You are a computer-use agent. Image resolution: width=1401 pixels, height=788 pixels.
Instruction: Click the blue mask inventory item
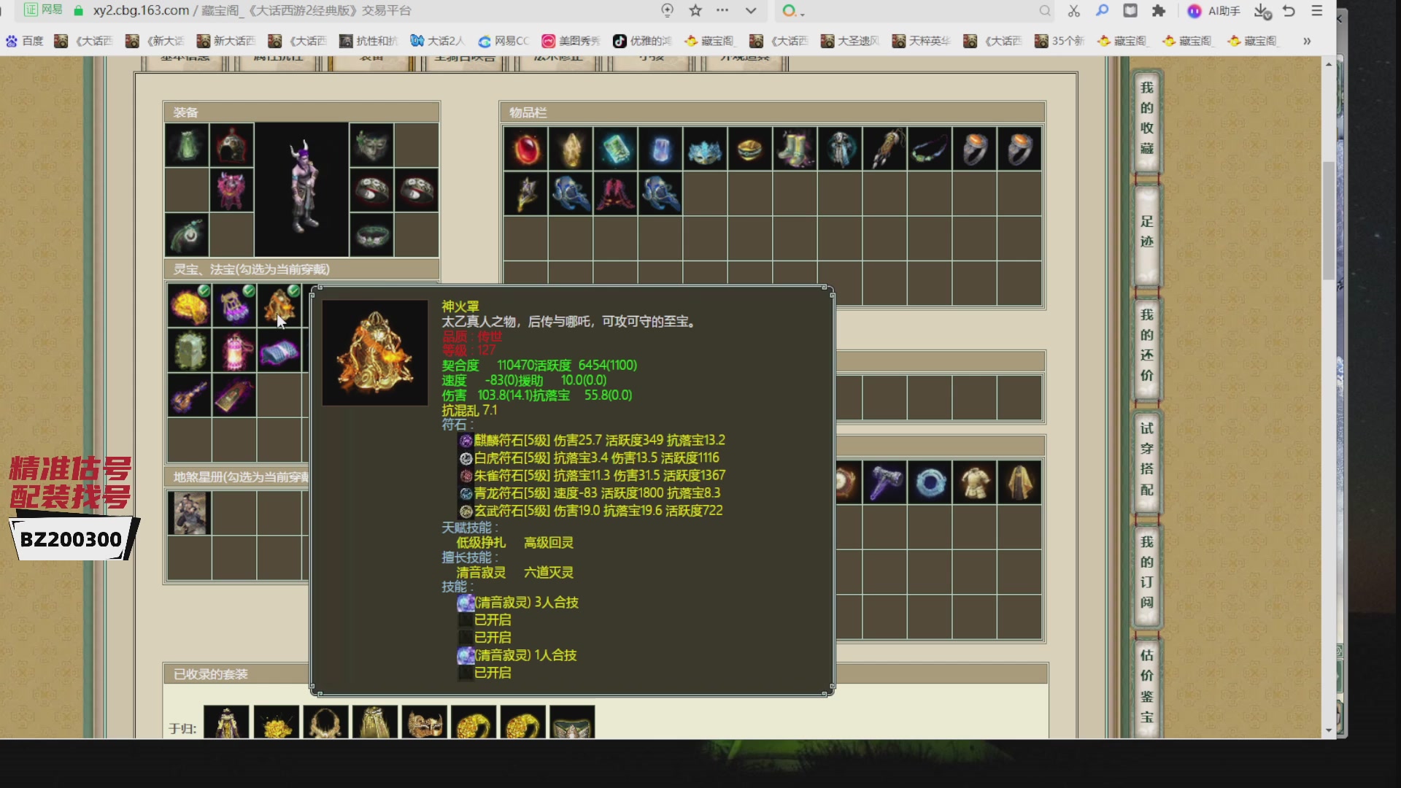click(x=705, y=149)
